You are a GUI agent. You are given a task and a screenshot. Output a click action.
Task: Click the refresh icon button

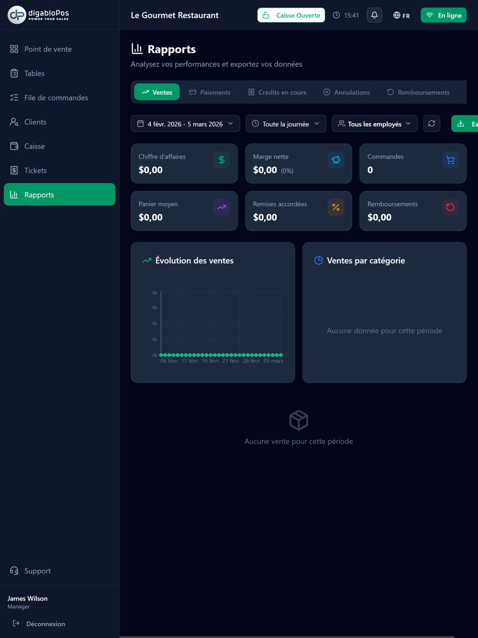point(432,124)
